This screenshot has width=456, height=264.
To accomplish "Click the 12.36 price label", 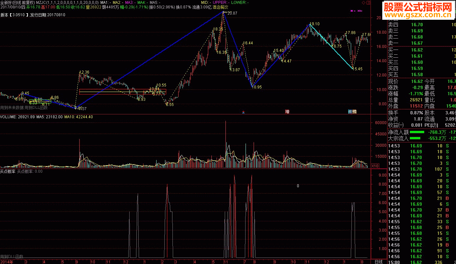I will (x=84, y=72).
